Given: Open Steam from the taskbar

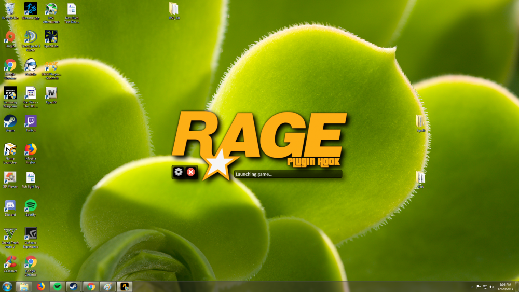Looking at the screenshot, I should coord(74,287).
